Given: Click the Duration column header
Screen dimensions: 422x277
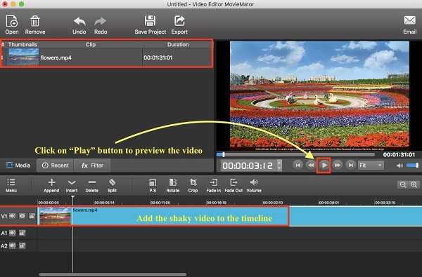Looking at the screenshot, I should (x=178, y=44).
